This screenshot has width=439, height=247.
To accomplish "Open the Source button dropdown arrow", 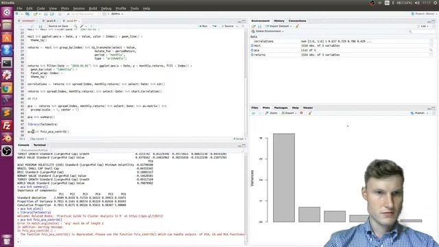I will [x=237, y=26].
